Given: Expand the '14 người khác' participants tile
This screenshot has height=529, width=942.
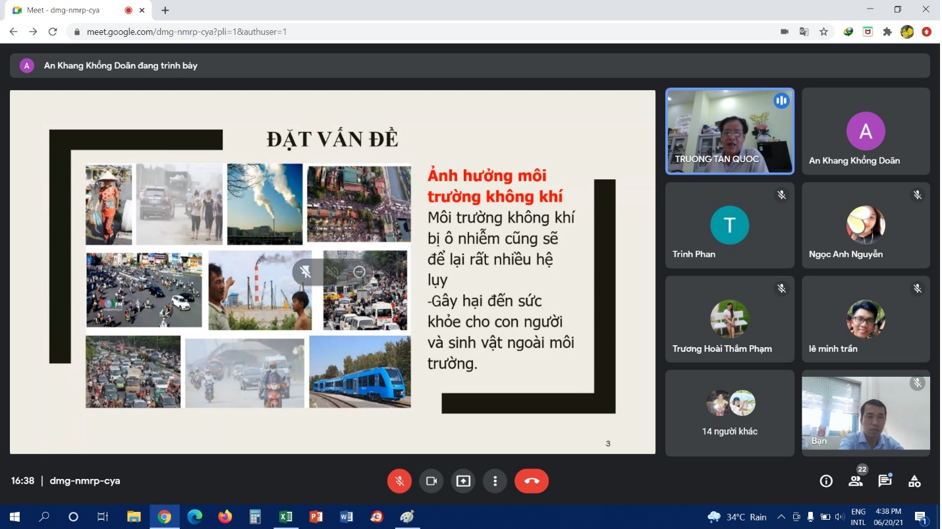Looking at the screenshot, I should tap(729, 413).
